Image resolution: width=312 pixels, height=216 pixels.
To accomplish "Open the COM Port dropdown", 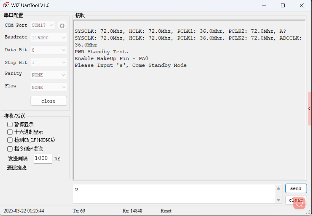I will click(x=43, y=25).
